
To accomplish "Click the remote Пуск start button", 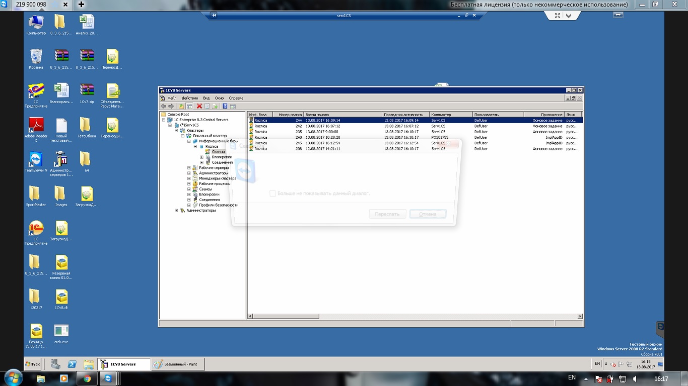I will (33, 364).
